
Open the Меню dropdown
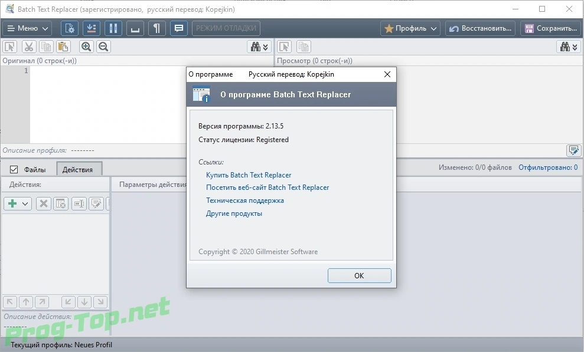pos(27,28)
